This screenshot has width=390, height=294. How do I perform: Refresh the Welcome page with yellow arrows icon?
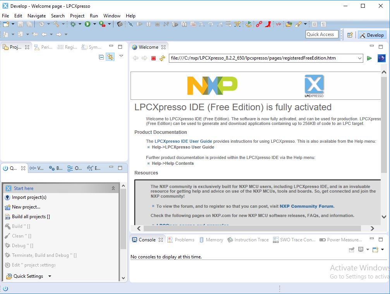pyautogui.click(x=162, y=58)
